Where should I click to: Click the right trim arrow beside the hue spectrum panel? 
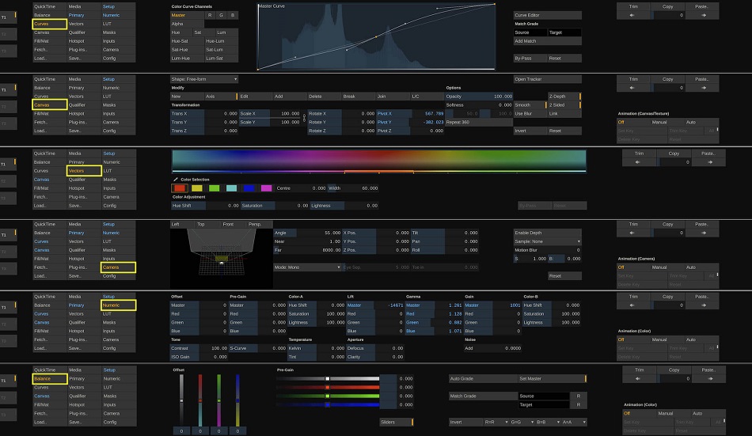pyautogui.click(x=708, y=162)
